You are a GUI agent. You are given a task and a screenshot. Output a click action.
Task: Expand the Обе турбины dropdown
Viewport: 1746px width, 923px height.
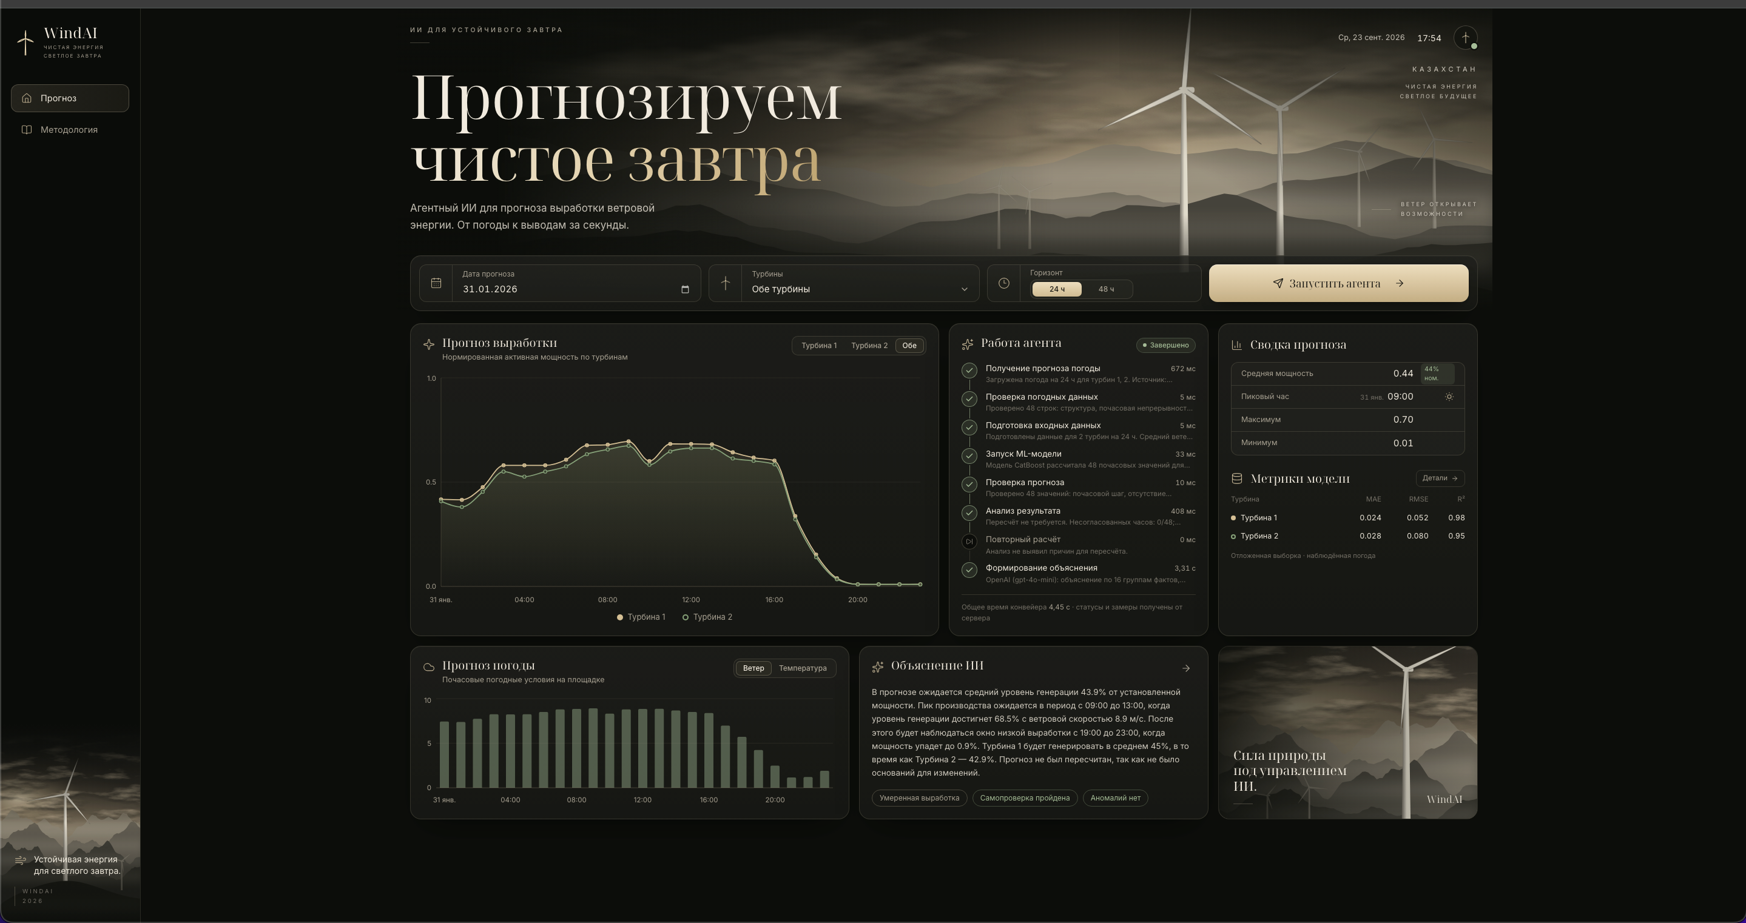860,289
